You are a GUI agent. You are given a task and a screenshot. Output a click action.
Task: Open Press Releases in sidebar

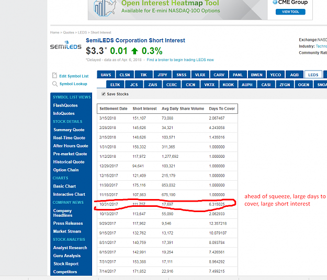68,223
